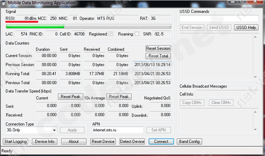
Task: Click Clear CBMs button
Action: tap(221, 103)
